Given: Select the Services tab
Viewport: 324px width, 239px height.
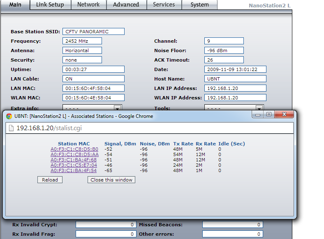Looking at the screenshot, I should (x=164, y=5).
